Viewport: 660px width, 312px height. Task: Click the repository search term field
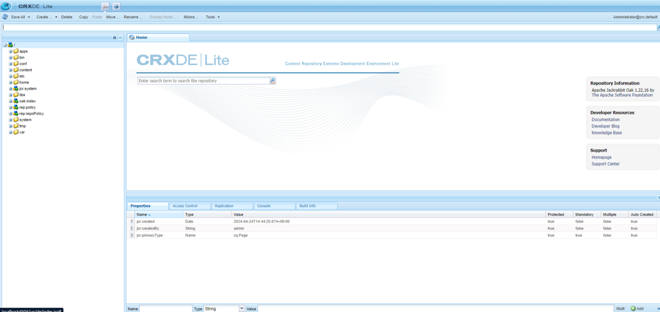203,81
